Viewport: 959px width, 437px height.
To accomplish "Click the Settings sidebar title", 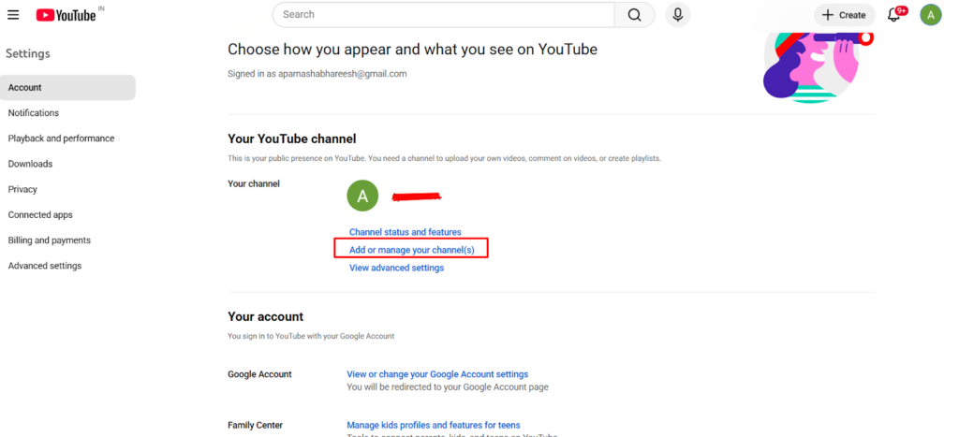I will [28, 53].
